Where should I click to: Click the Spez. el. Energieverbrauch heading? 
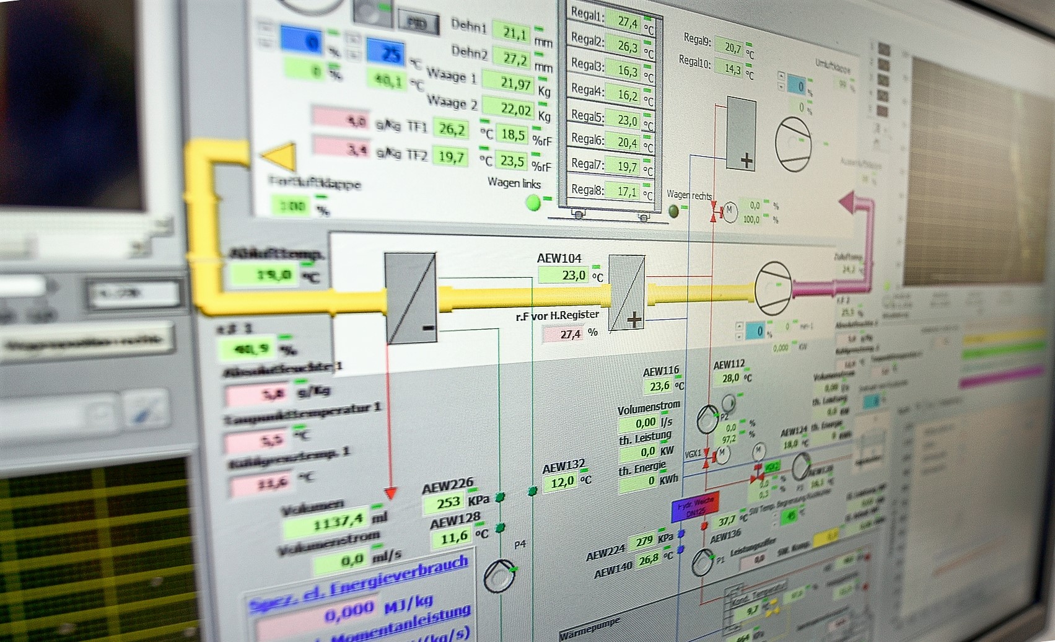click(x=357, y=583)
